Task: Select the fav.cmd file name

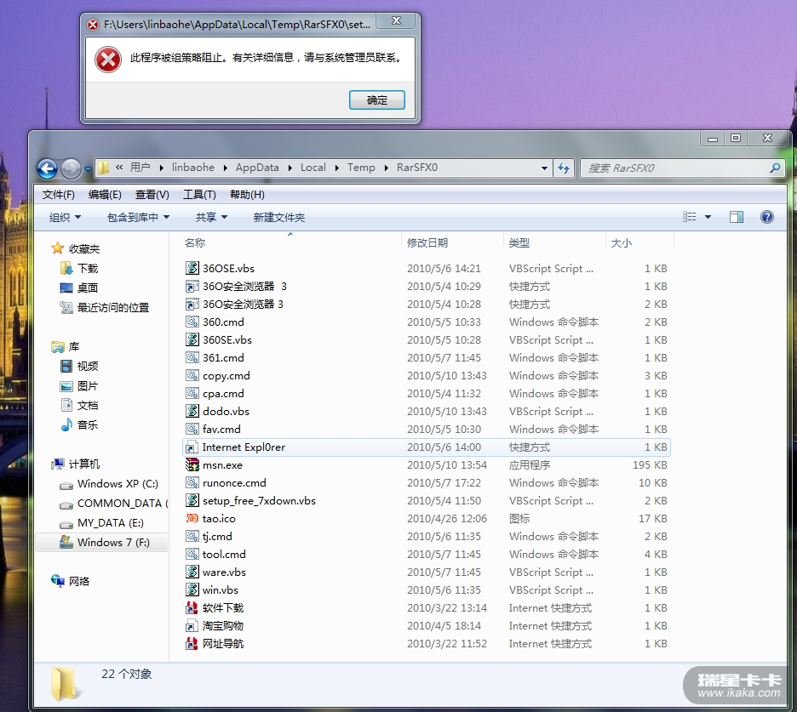Action: coord(221,429)
